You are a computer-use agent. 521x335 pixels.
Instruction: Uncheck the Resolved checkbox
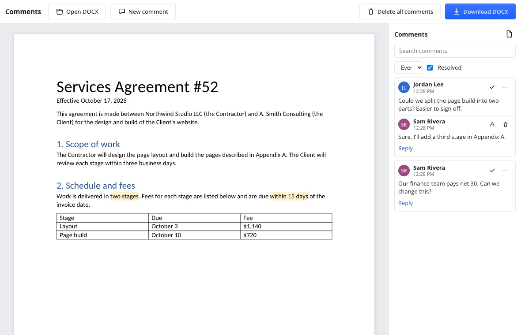(x=430, y=68)
